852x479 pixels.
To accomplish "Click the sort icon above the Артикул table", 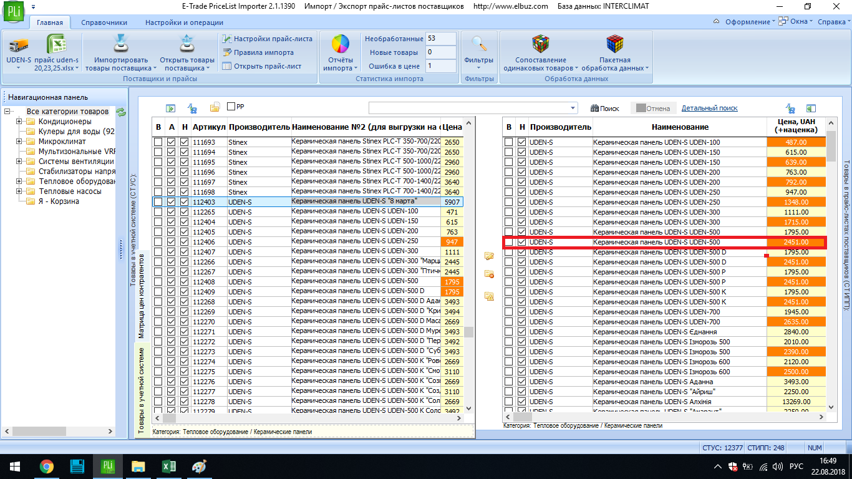I will pos(193,108).
